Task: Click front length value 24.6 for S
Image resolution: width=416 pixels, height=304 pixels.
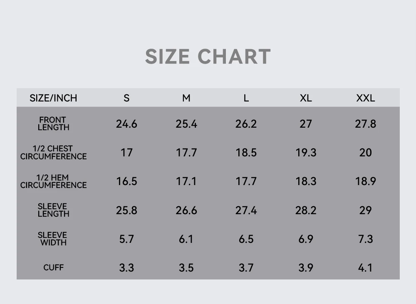Action: [x=126, y=124]
